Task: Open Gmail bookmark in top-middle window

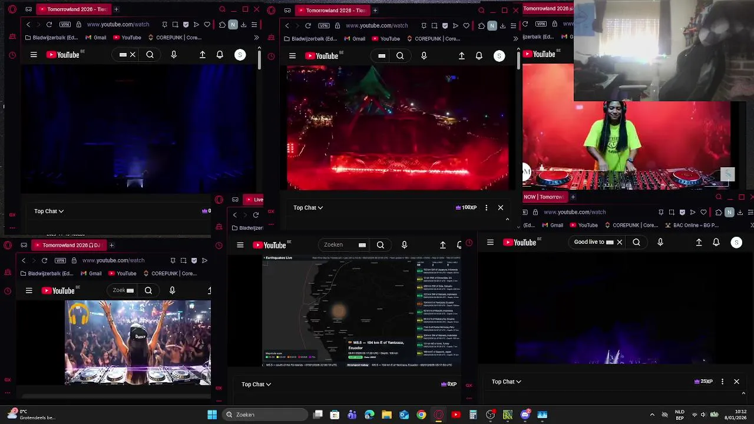Action: [x=354, y=39]
